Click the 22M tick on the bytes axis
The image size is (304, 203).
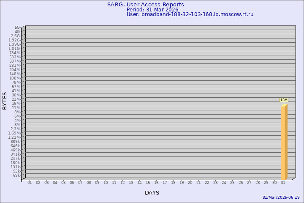[x=16, y=99]
